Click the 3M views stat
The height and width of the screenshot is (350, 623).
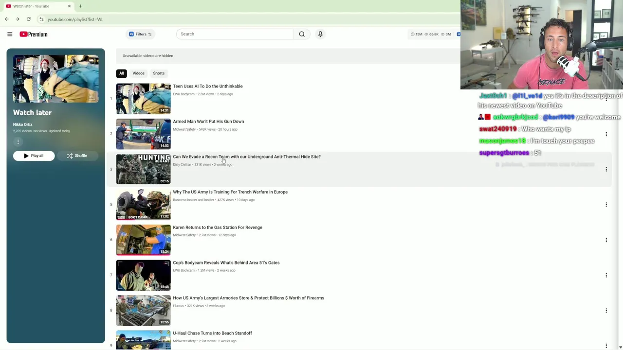(x=446, y=34)
